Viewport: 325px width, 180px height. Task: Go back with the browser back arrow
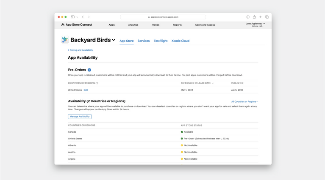[83, 17]
